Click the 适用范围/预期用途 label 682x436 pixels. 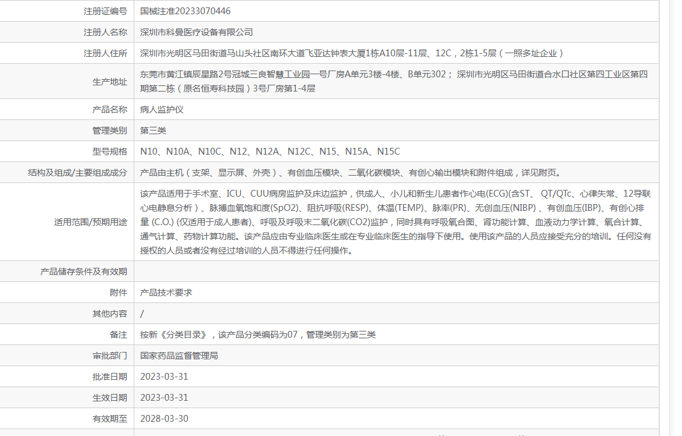[90, 222]
